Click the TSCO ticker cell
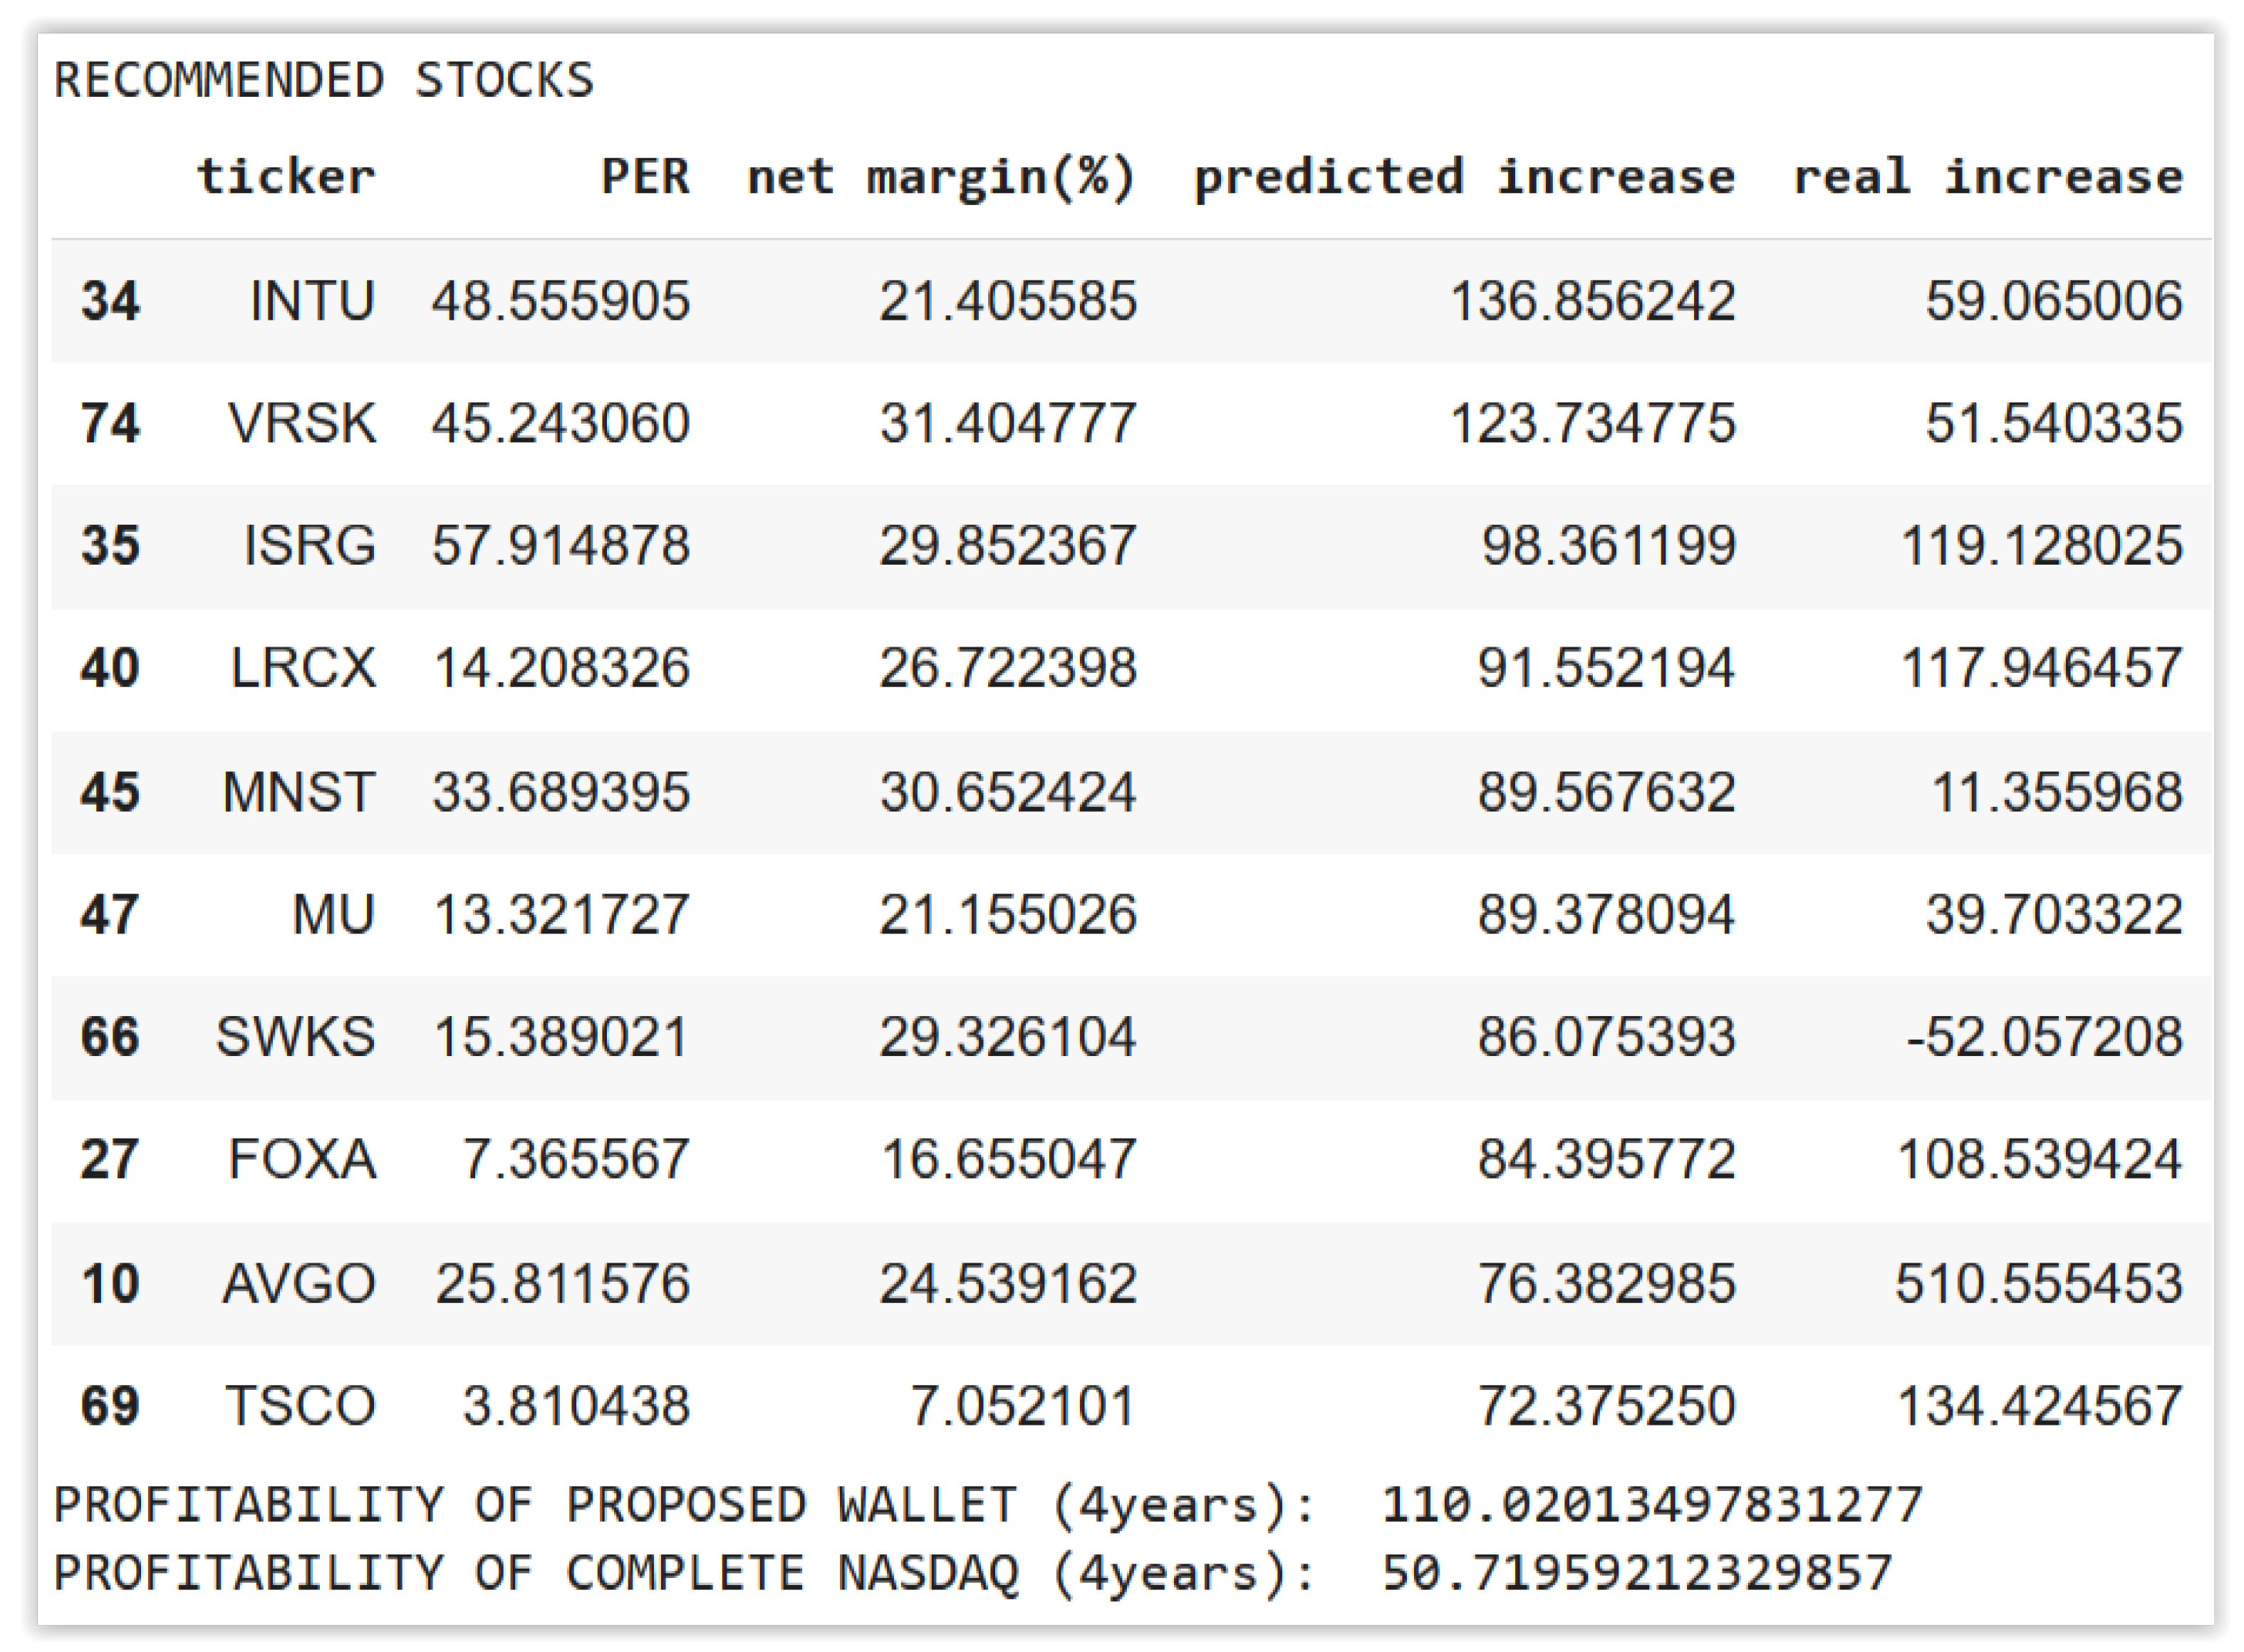This screenshot has width=2244, height=1652. point(301,1406)
